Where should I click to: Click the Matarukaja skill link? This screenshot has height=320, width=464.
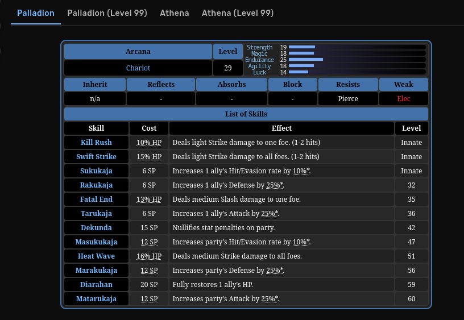point(96,299)
